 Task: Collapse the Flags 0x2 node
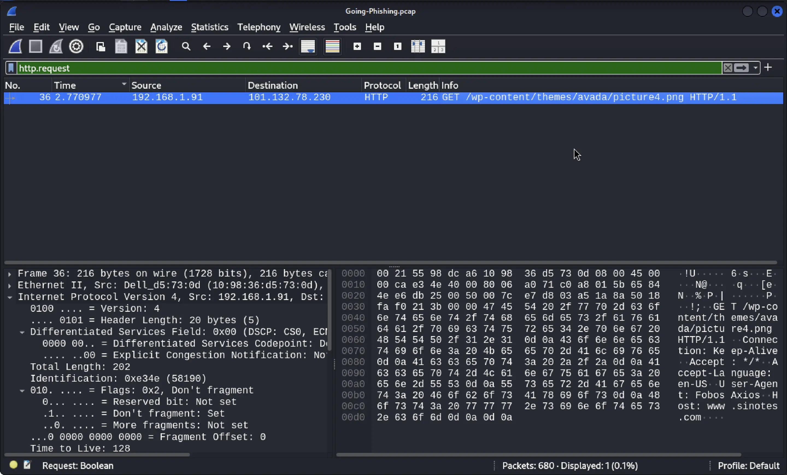(x=22, y=390)
